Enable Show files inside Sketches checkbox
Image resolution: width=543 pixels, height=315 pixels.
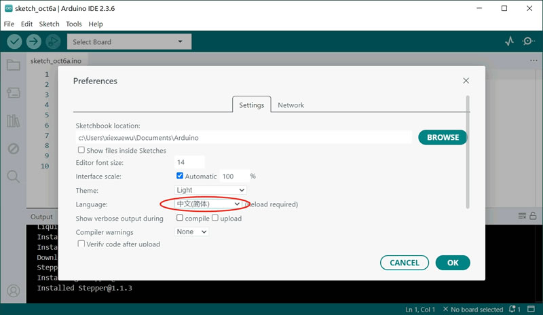pyautogui.click(x=81, y=150)
